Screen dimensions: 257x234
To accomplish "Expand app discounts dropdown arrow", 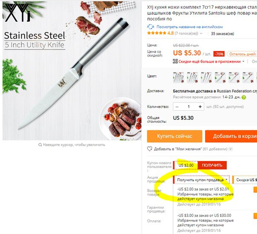I will [x=243, y=61].
